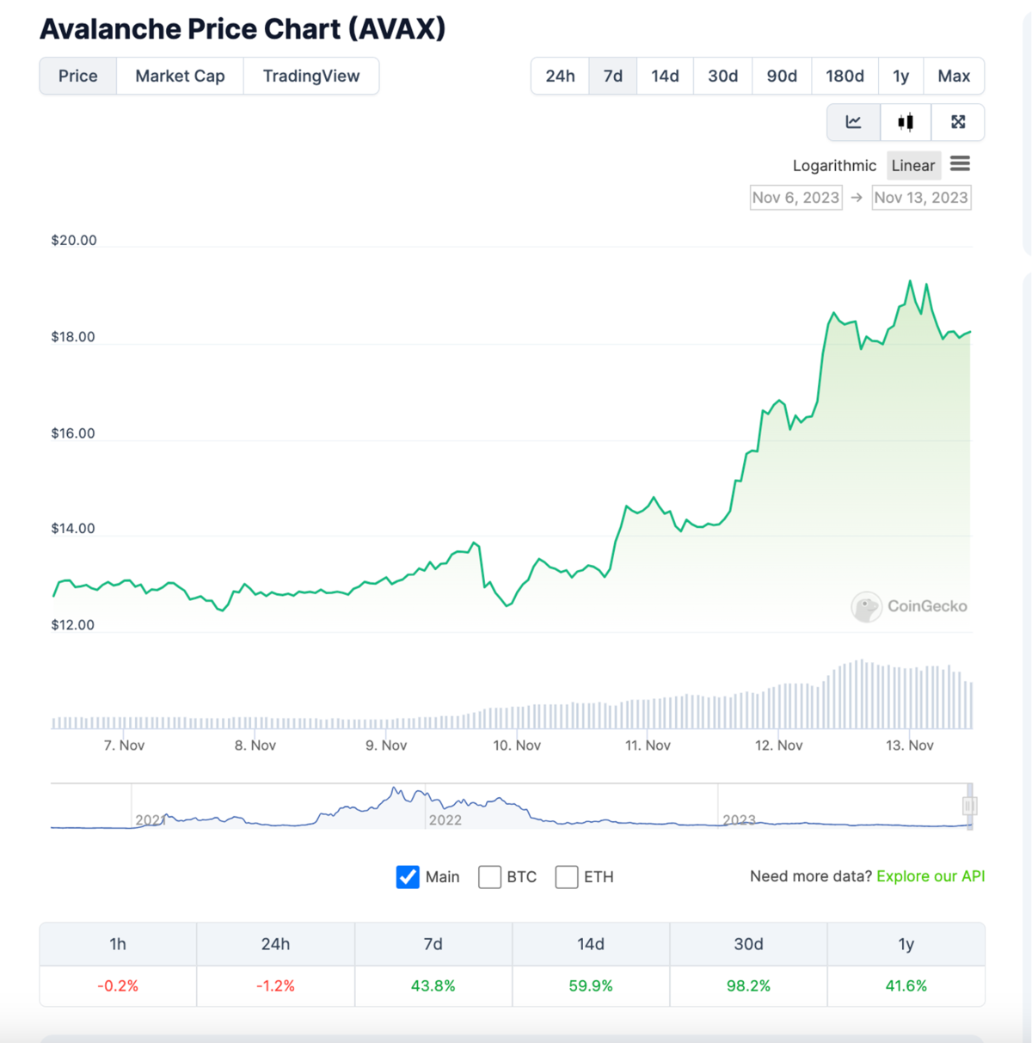This screenshot has height=1043, width=1032.
Task: Select Linear scale option
Action: pyautogui.click(x=912, y=166)
